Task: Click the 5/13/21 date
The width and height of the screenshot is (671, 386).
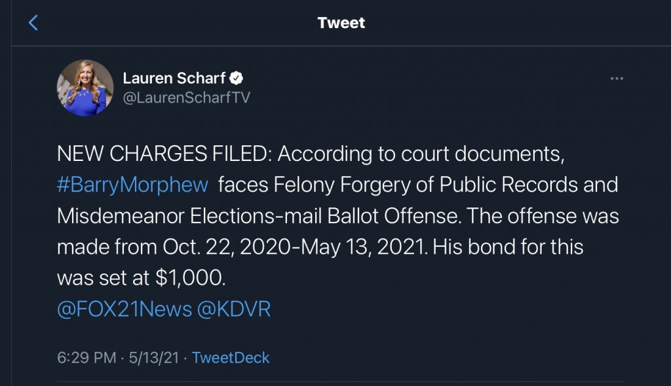Action: pos(153,358)
